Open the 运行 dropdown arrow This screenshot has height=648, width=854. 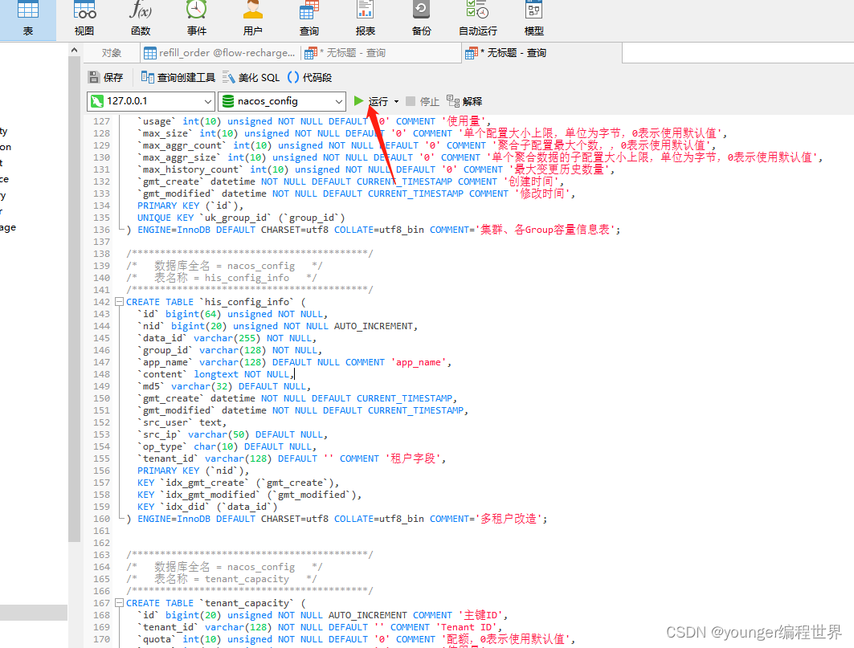tap(396, 101)
